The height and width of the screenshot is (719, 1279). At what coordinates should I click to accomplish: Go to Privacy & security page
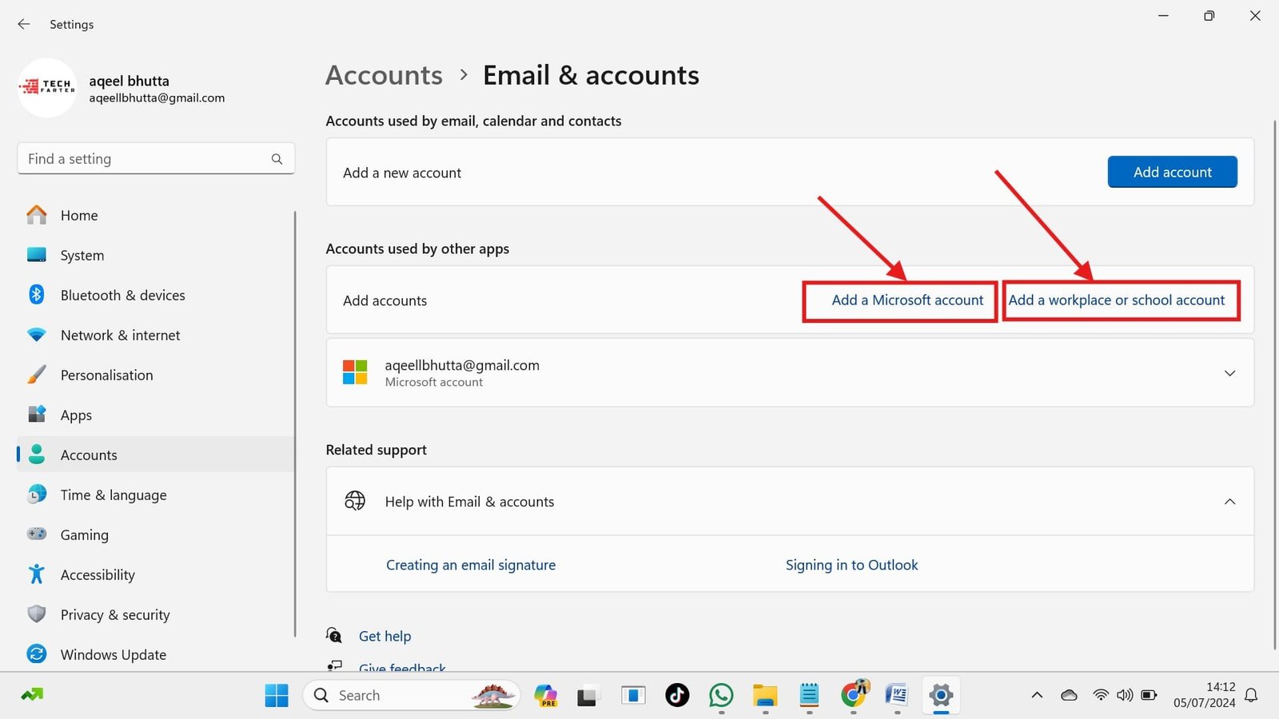point(115,614)
